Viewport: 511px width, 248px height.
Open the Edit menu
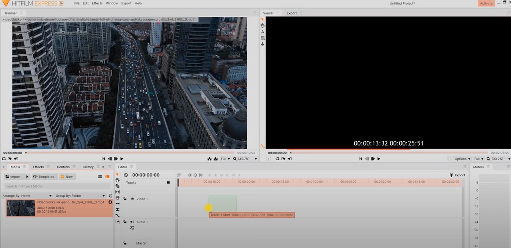(x=86, y=3)
